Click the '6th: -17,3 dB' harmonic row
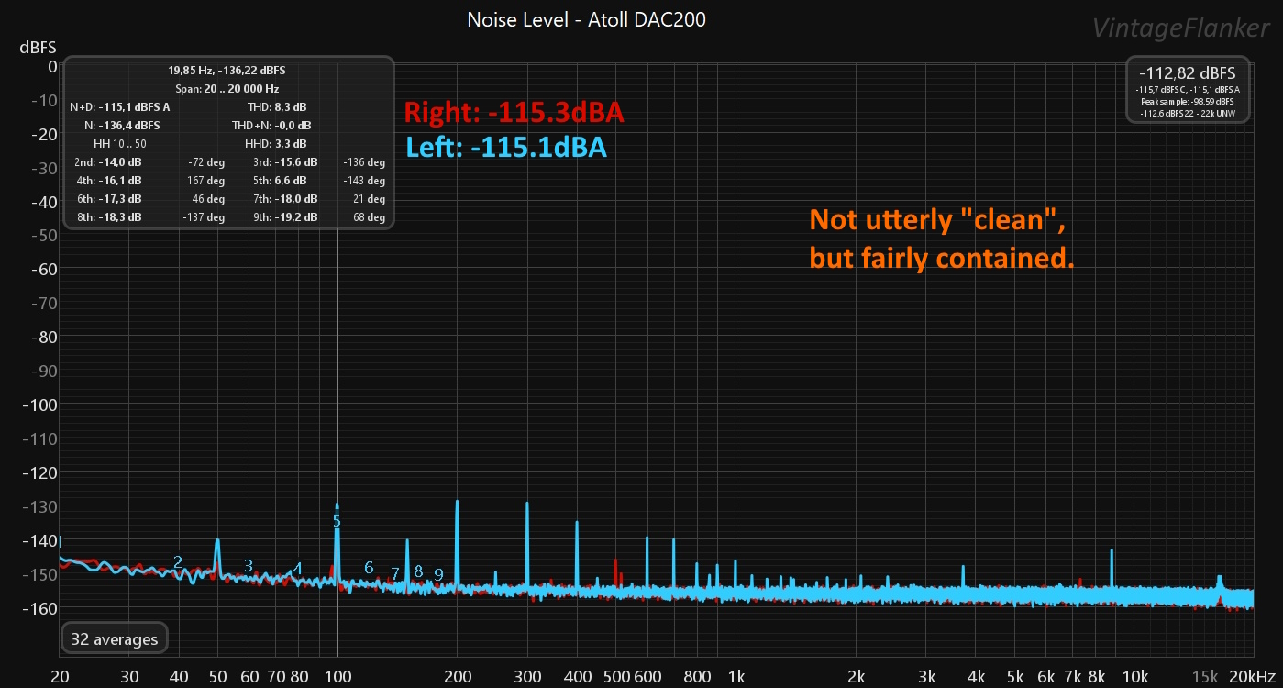 [x=108, y=199]
